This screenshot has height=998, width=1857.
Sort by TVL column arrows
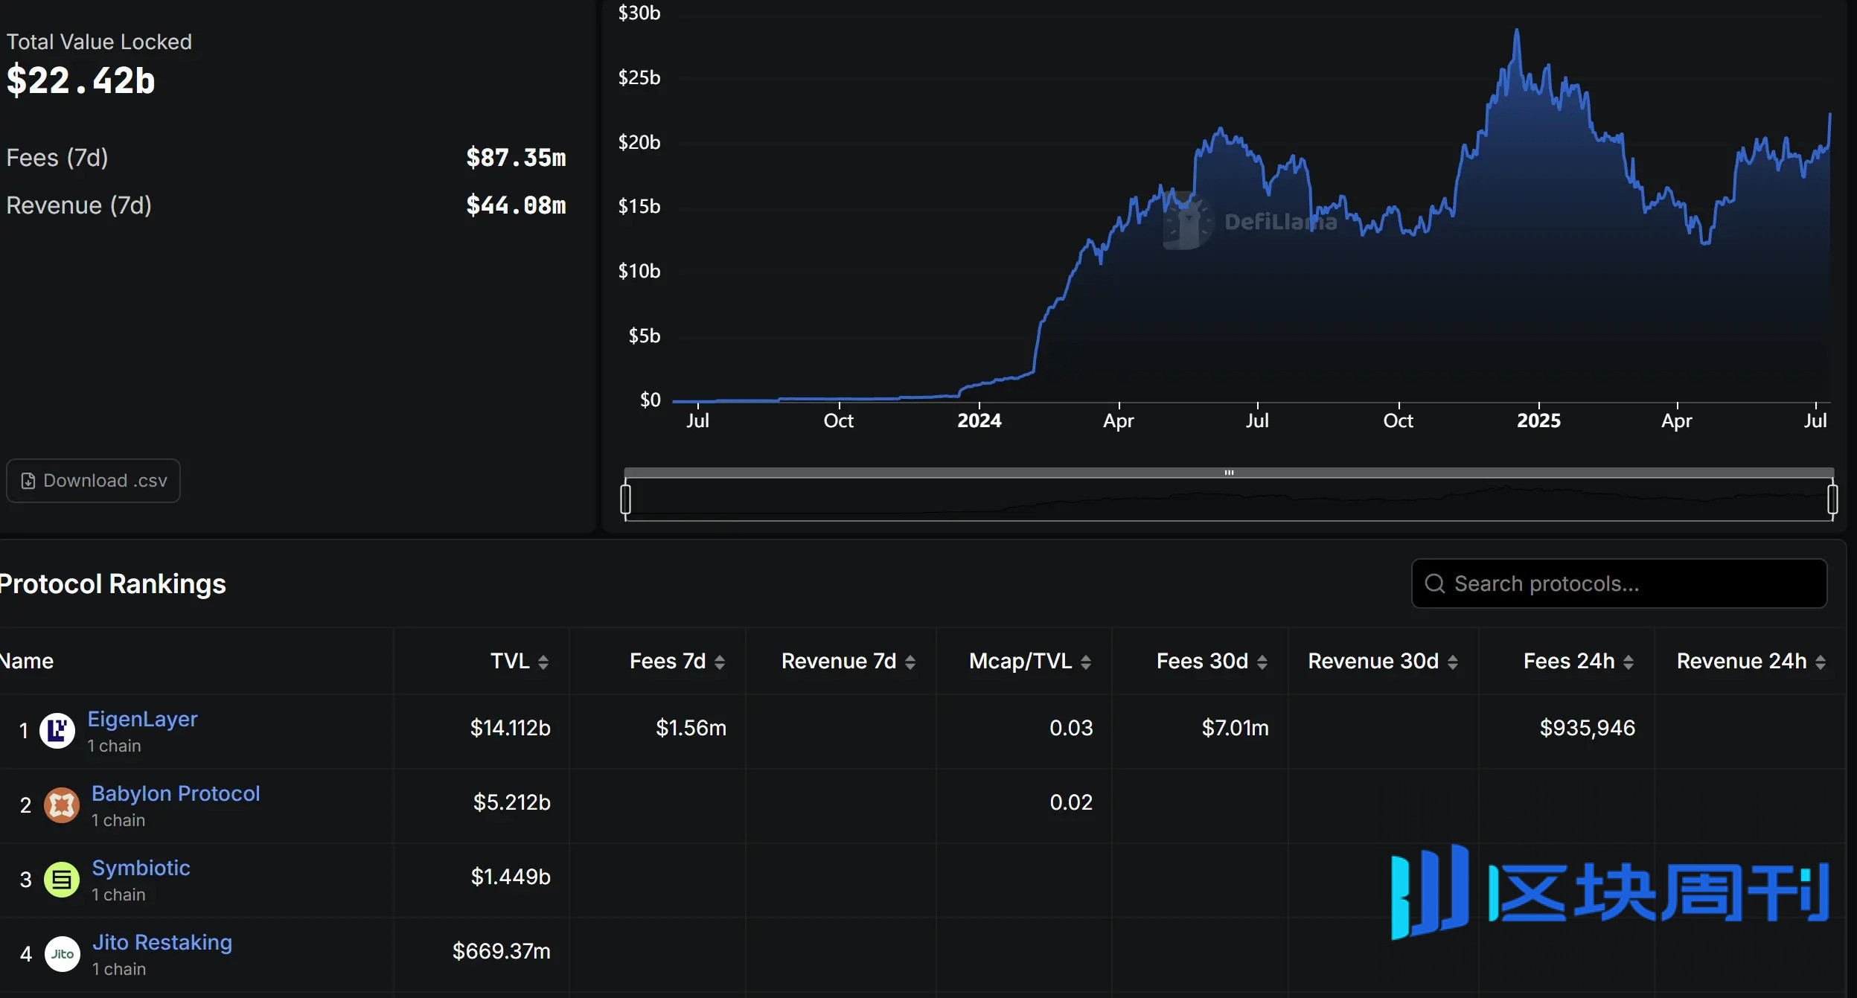click(x=543, y=662)
